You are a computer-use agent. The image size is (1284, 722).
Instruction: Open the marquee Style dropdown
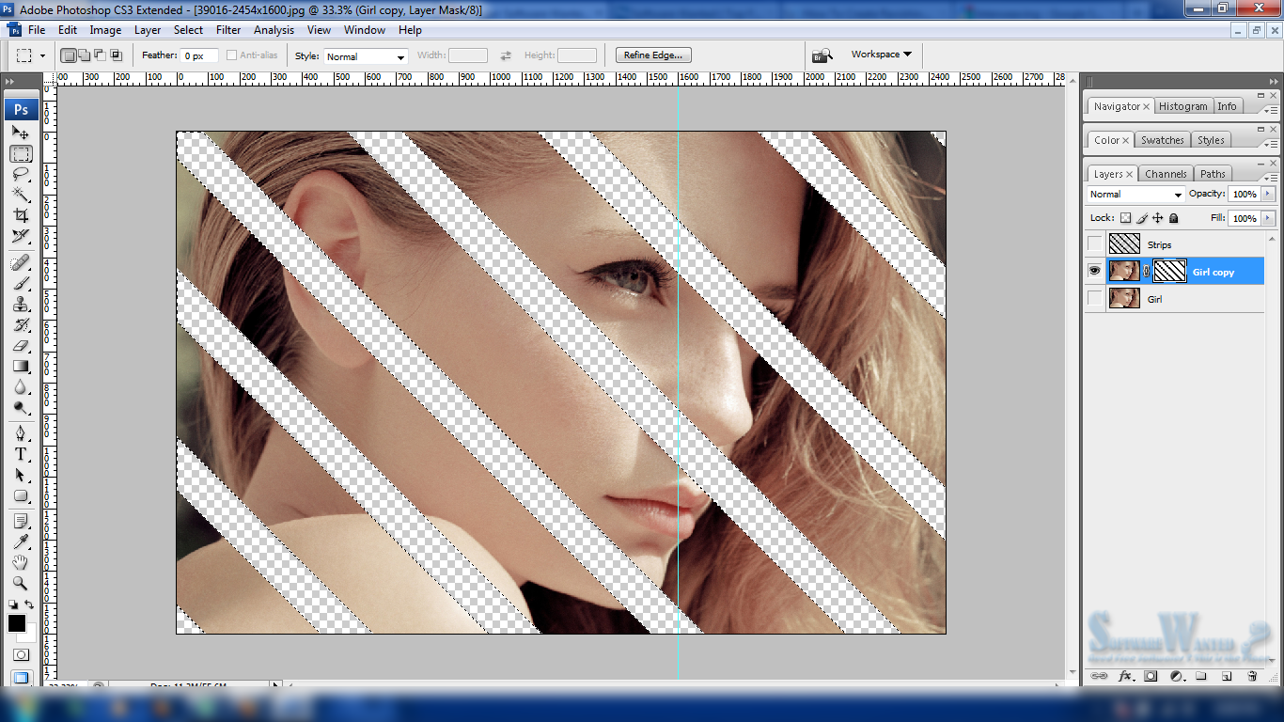pyautogui.click(x=366, y=56)
